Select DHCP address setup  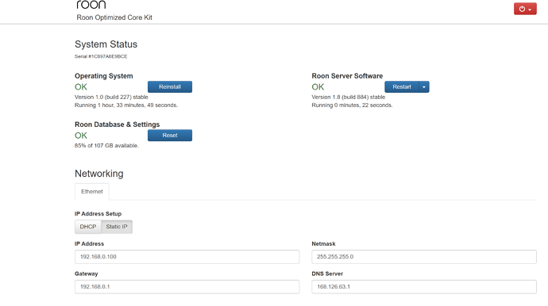point(87,227)
